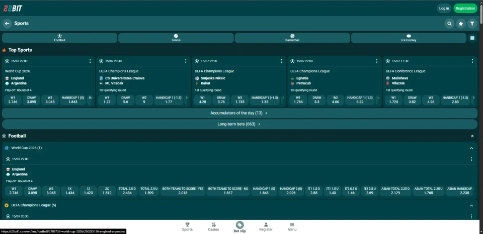The width and height of the screenshot is (483, 234).
Task: Select DRAW 3.82 on Malisheva card
Action: click(x=412, y=100)
